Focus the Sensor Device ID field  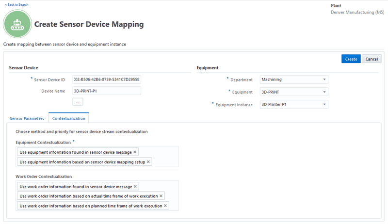107,80
